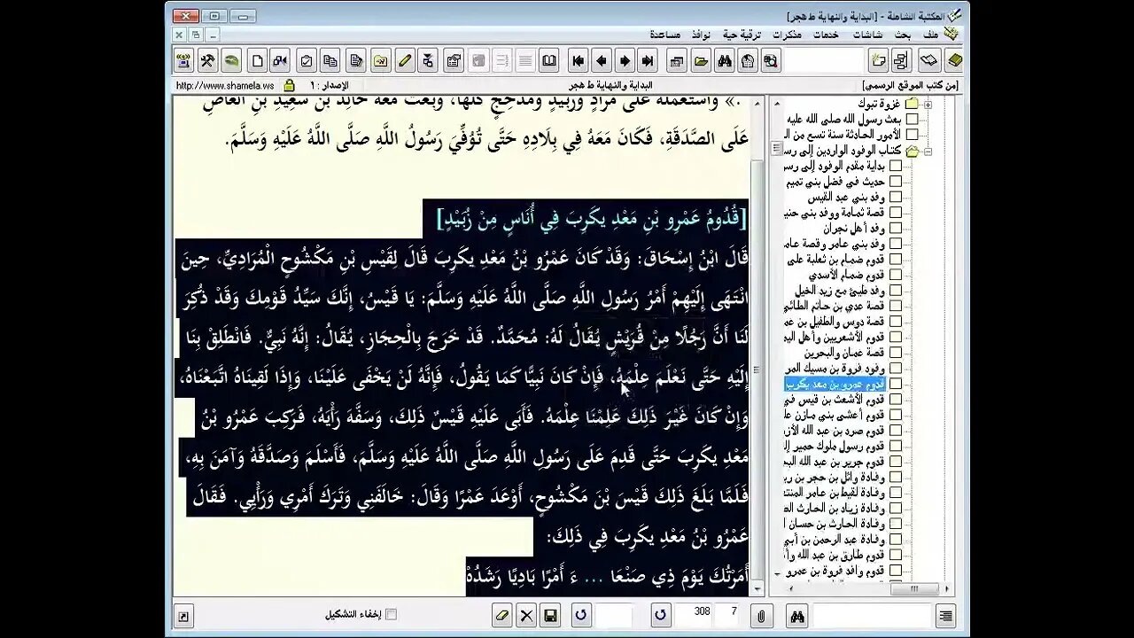
Task: Toggle إخفاء التشكيل checkbox
Action: point(391,614)
